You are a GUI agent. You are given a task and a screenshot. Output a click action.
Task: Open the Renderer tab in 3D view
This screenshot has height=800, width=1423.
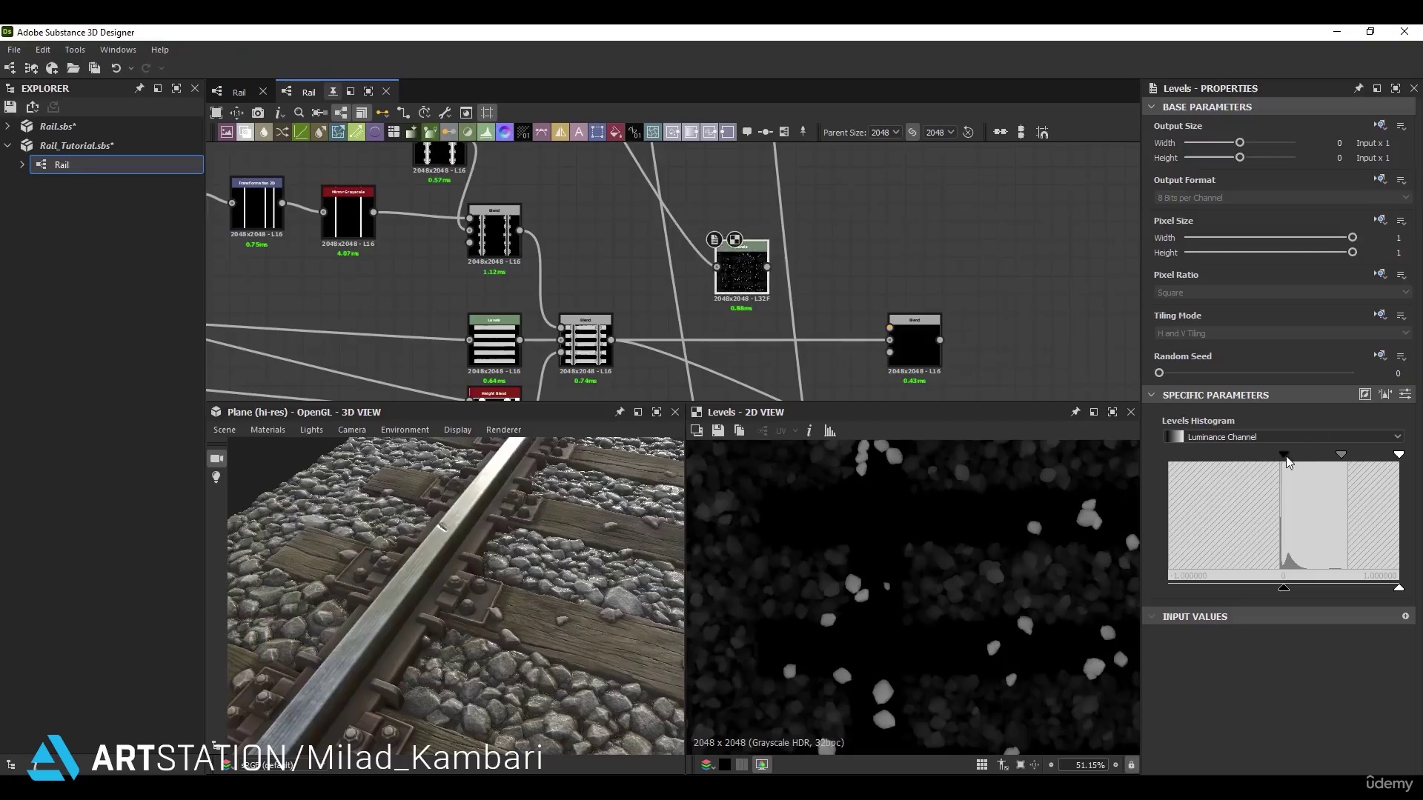click(503, 430)
